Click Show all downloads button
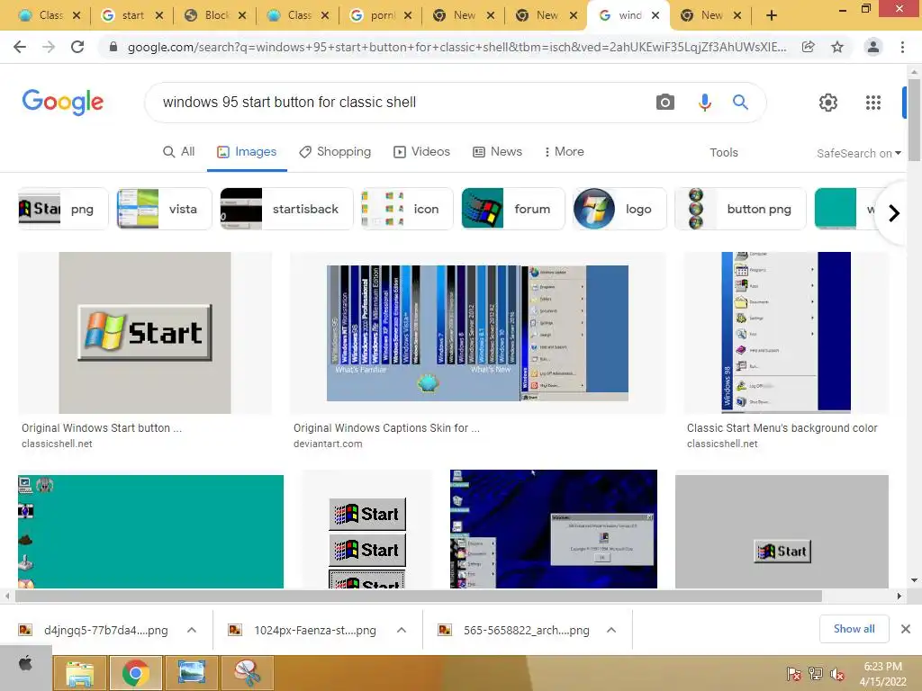Viewport: 922px width, 691px height. pos(854,629)
